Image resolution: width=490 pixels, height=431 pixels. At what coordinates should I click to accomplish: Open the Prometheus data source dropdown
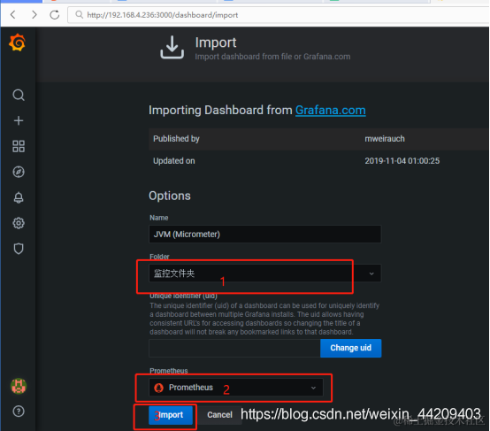tap(236, 388)
